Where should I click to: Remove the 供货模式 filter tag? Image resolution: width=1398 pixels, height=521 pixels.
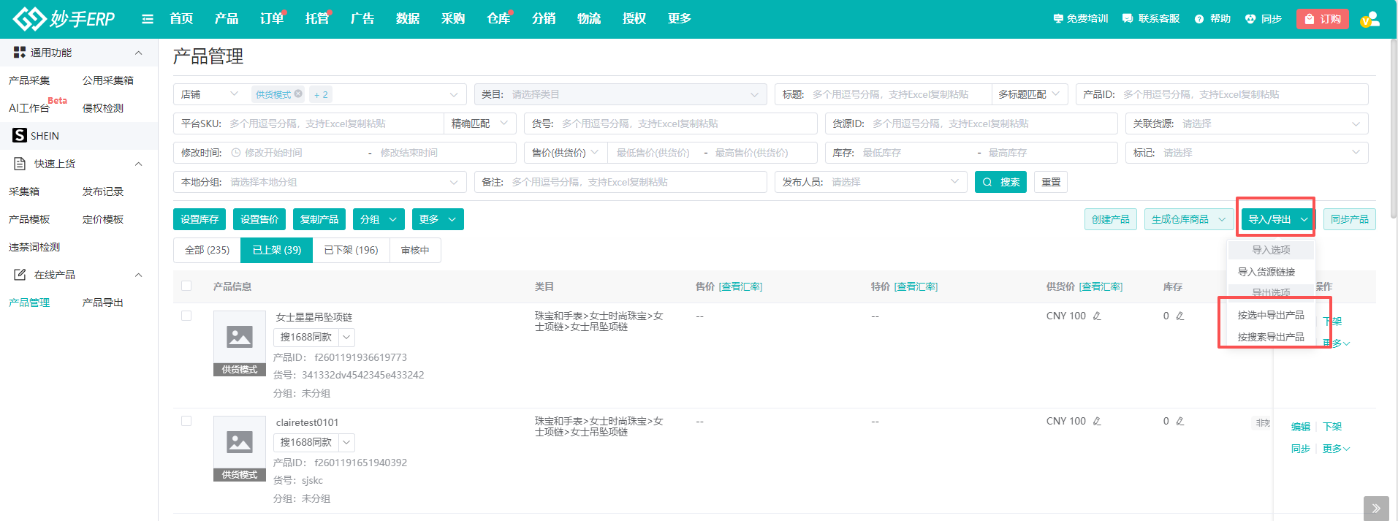click(298, 94)
